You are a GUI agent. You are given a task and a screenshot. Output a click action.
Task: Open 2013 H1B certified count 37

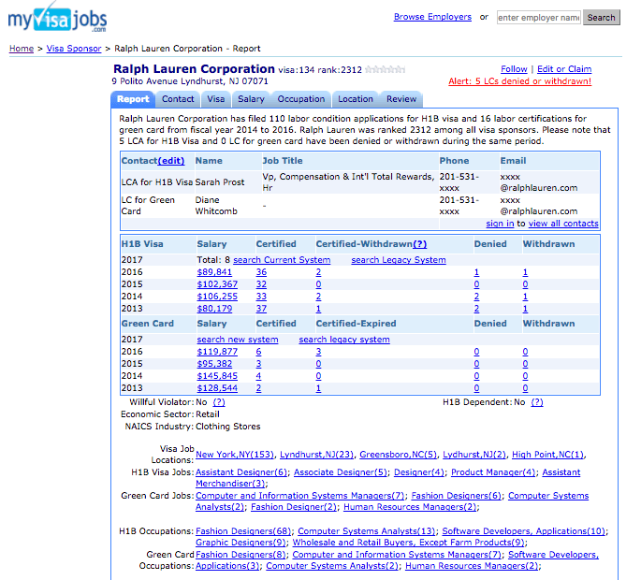(x=261, y=309)
